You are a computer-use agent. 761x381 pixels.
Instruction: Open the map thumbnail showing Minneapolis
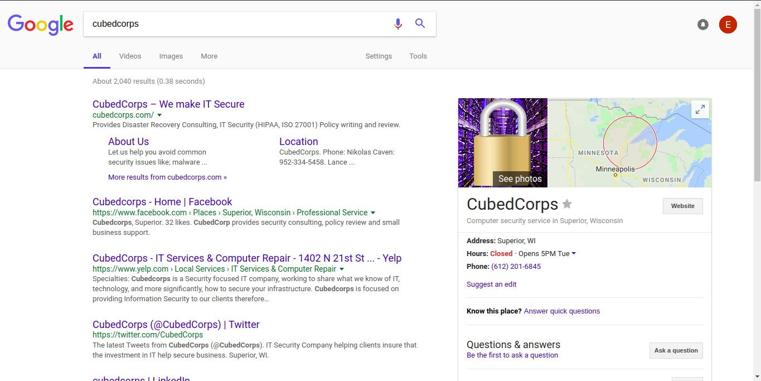630,143
